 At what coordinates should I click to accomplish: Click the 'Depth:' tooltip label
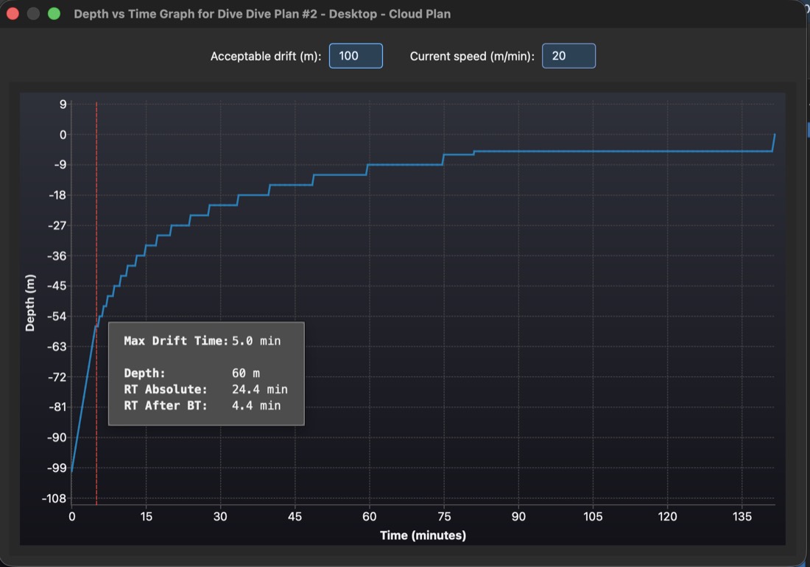point(144,373)
